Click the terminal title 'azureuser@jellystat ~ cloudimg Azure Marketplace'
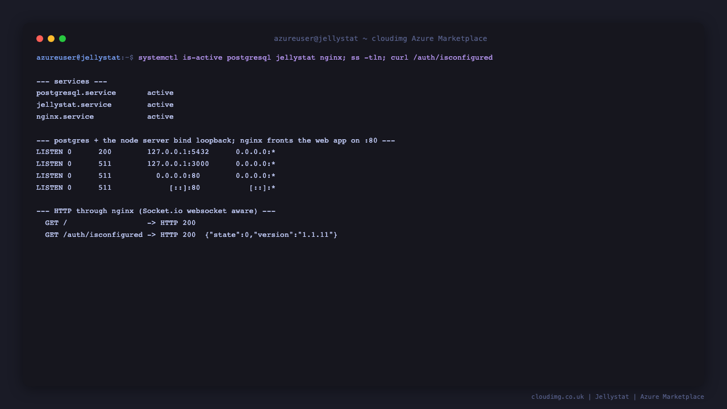 [x=381, y=39]
